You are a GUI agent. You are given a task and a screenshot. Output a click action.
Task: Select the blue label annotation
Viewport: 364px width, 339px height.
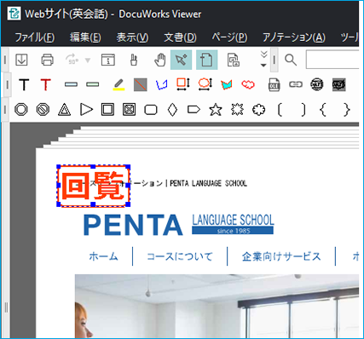(x=71, y=84)
